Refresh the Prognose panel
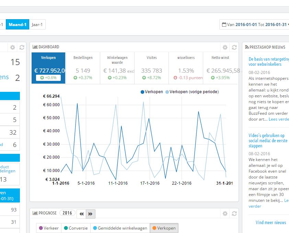The width and height of the screenshot is (289, 233). (x=234, y=213)
